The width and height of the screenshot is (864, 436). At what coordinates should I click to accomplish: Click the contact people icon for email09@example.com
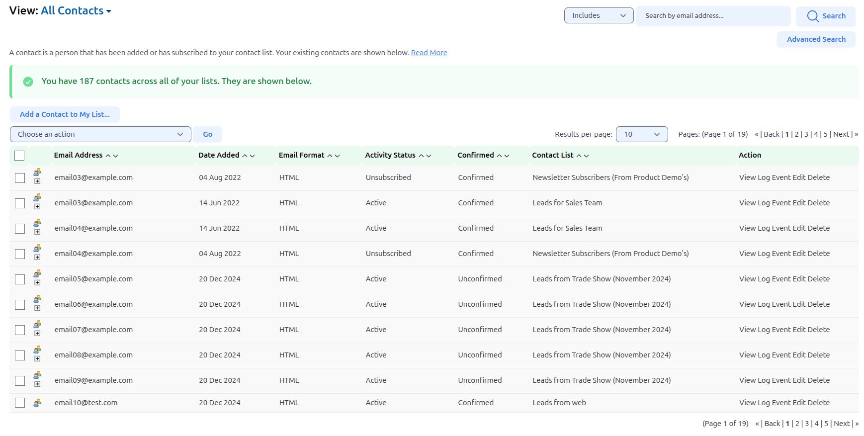(37, 375)
